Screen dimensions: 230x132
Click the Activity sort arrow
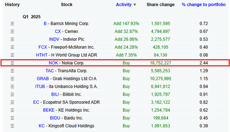point(135,5)
